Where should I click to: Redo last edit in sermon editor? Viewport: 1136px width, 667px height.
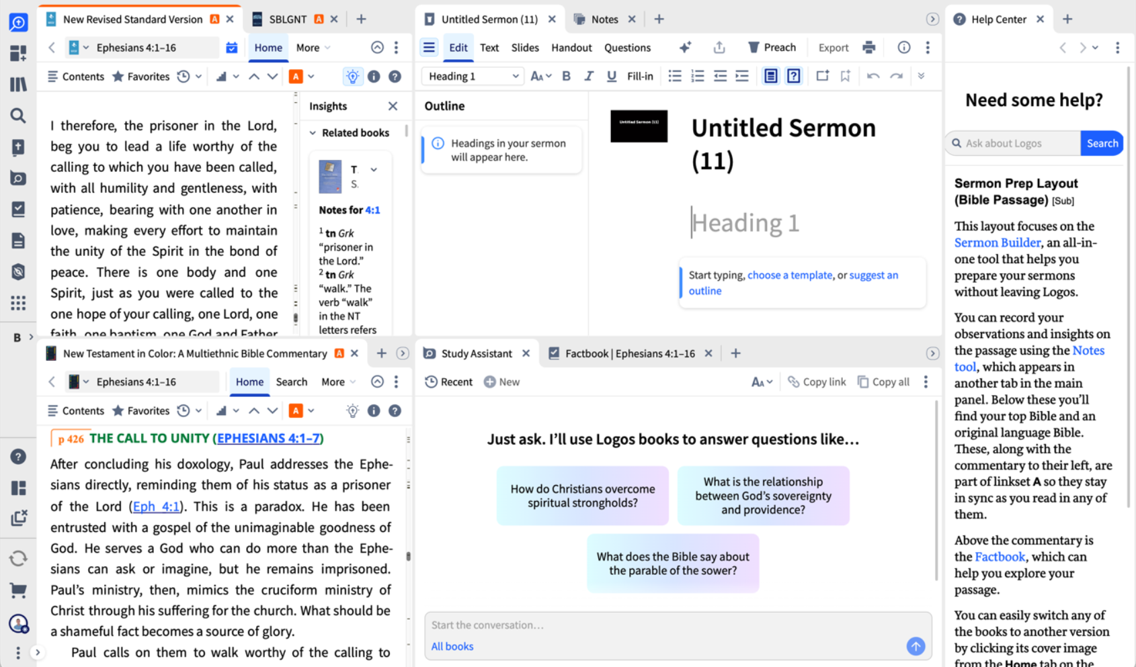point(896,76)
